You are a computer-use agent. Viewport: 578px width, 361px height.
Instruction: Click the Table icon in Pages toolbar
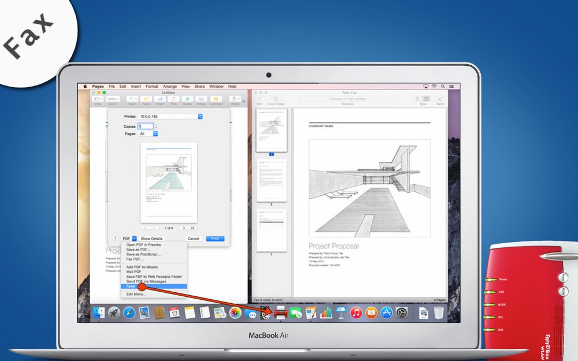coord(146,99)
